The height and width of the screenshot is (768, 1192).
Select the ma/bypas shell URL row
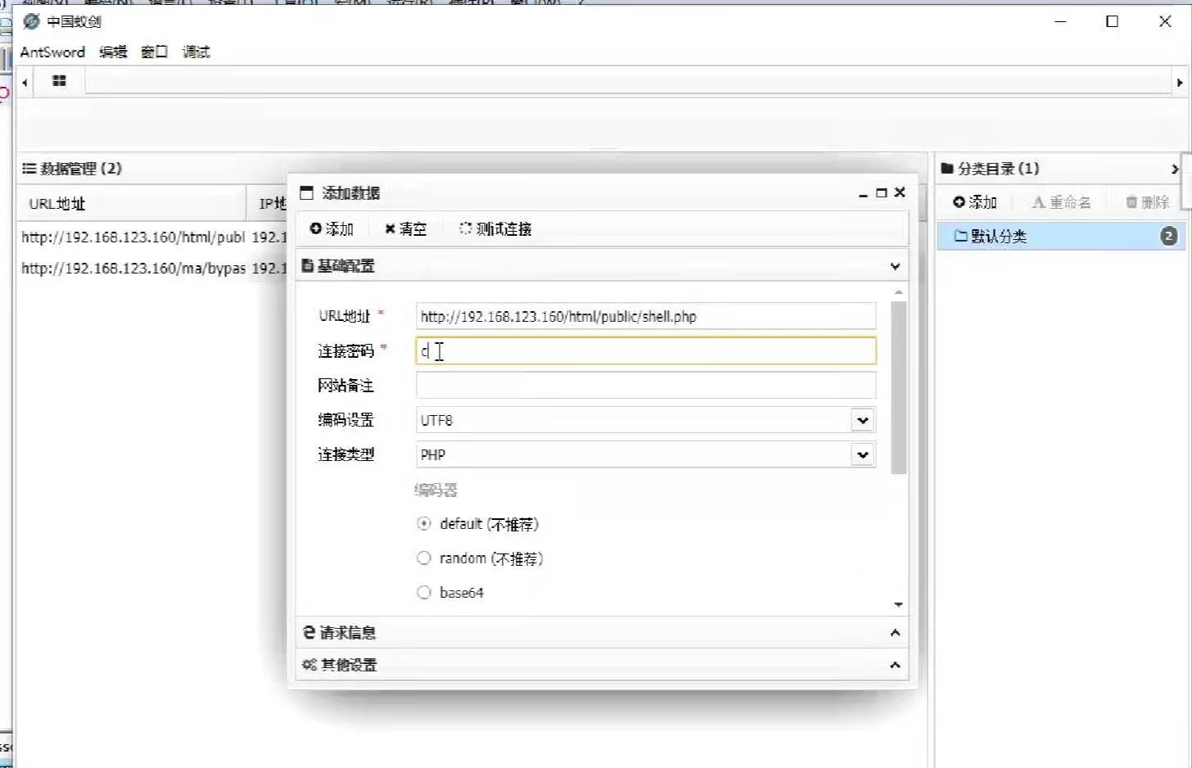tap(152, 269)
